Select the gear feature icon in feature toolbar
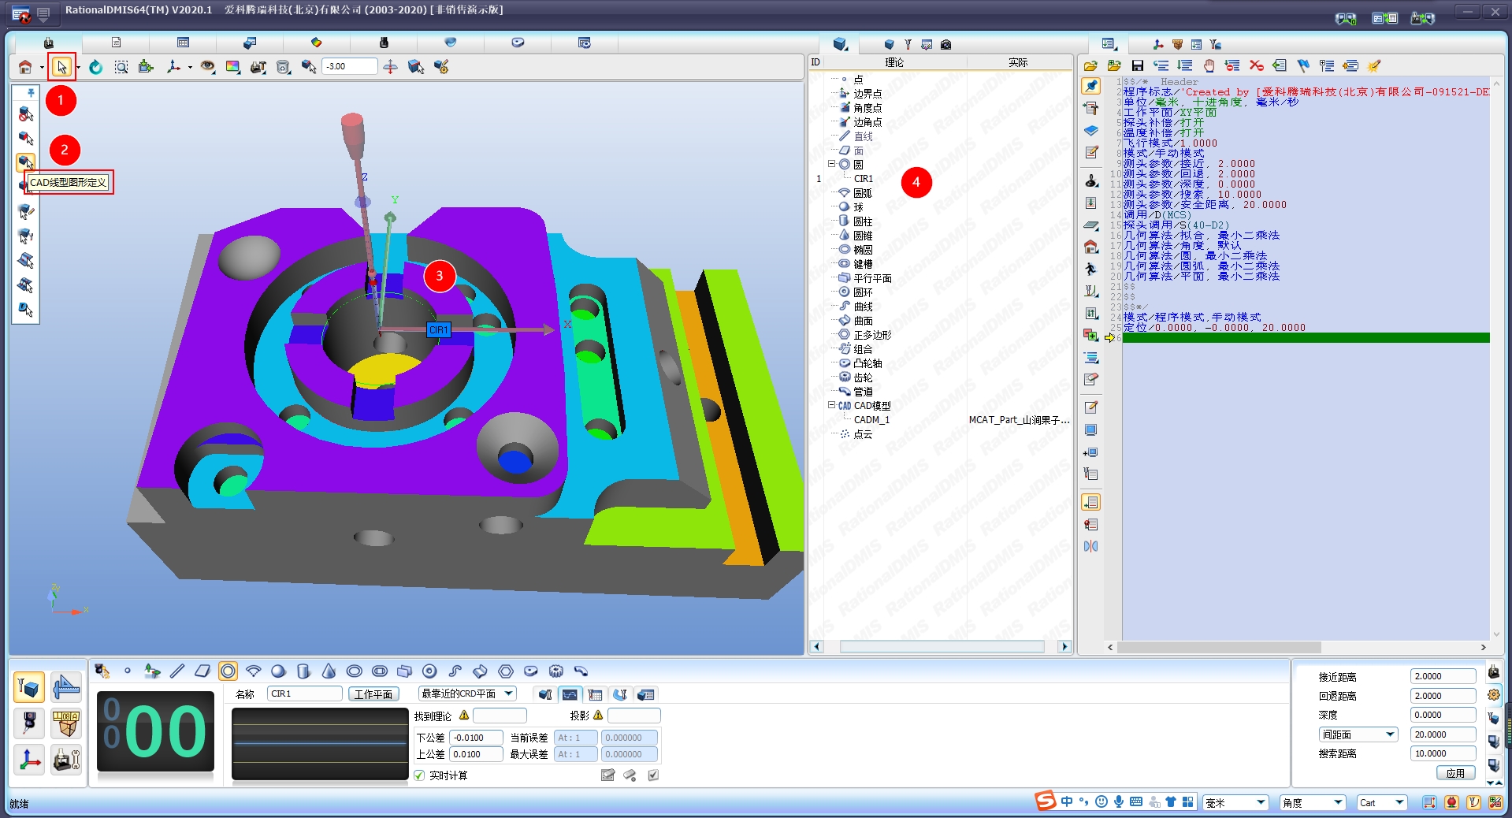 pos(555,671)
